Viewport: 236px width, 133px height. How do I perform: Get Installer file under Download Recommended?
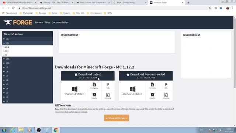pos(152,96)
